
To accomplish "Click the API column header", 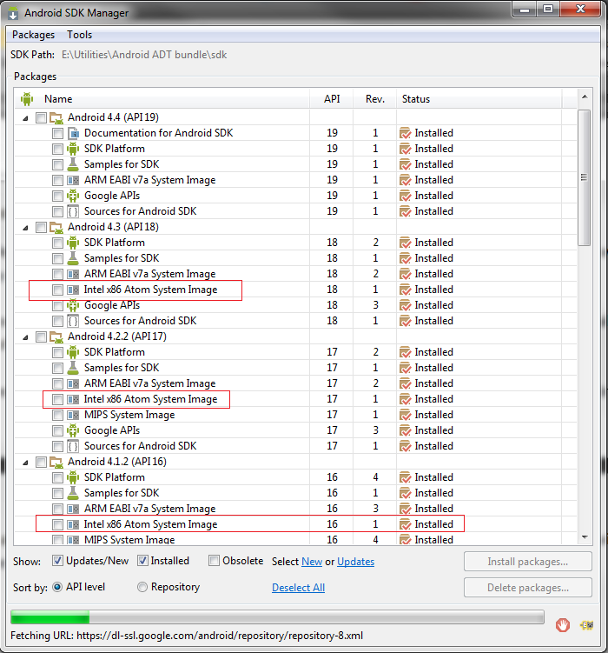I will [332, 99].
